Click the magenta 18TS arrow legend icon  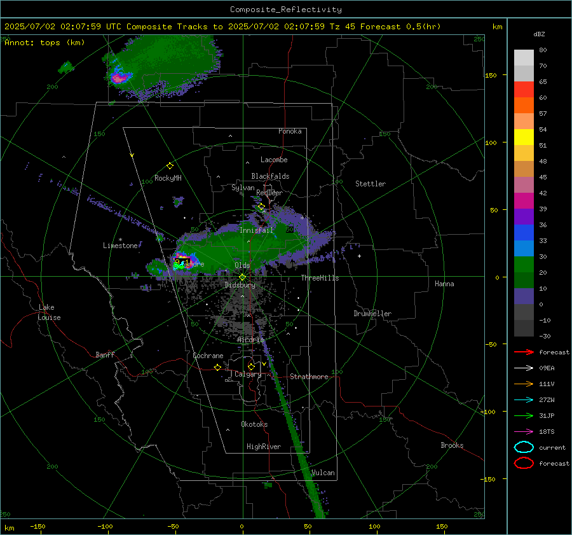(x=524, y=432)
